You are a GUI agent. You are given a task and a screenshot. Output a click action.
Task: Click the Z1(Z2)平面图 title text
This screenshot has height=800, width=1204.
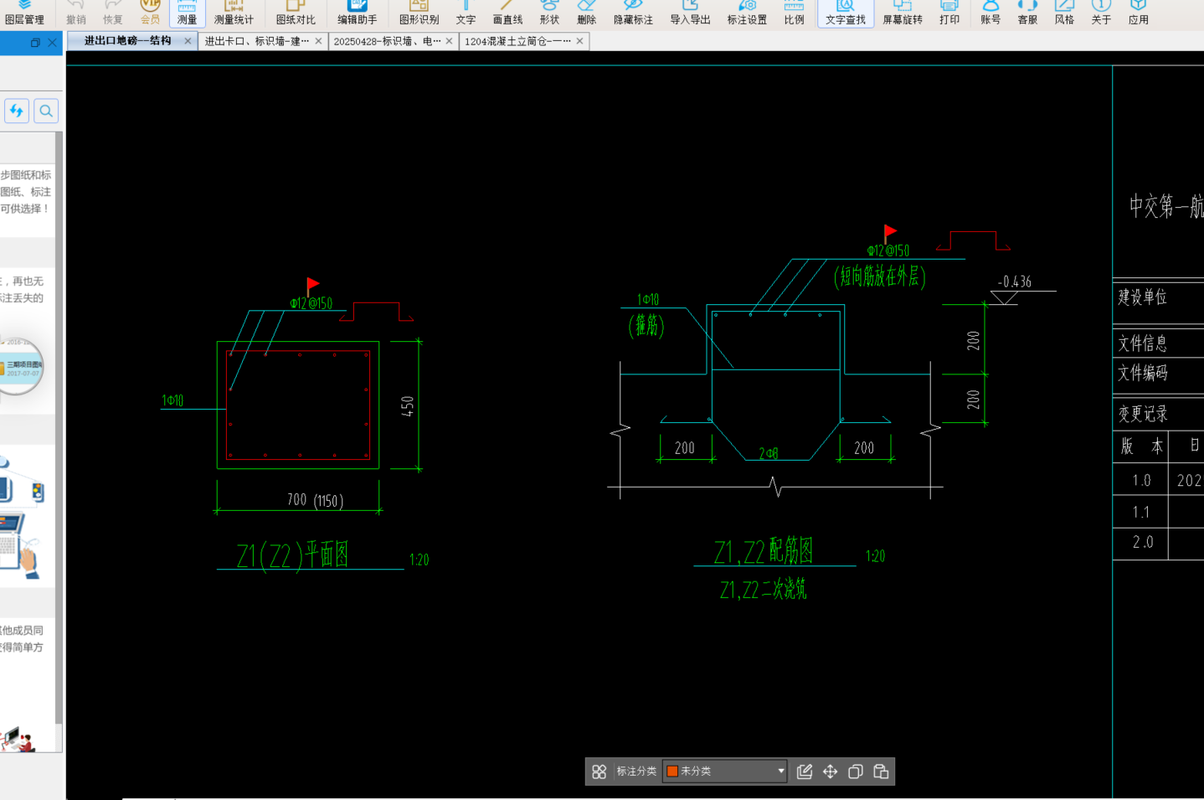pyautogui.click(x=292, y=555)
